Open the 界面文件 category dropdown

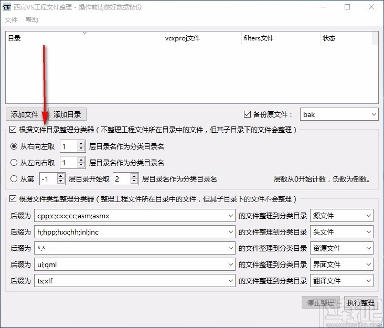point(342,264)
